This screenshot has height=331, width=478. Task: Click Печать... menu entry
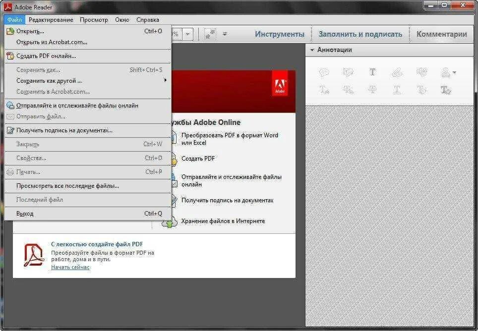pos(88,172)
